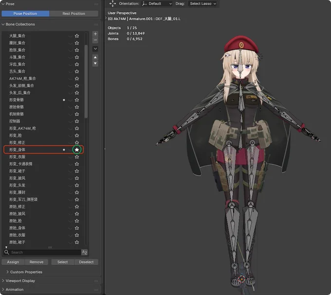Toggle the 舌头_集合 solo star
The height and width of the screenshot is (295, 331).
point(77,72)
